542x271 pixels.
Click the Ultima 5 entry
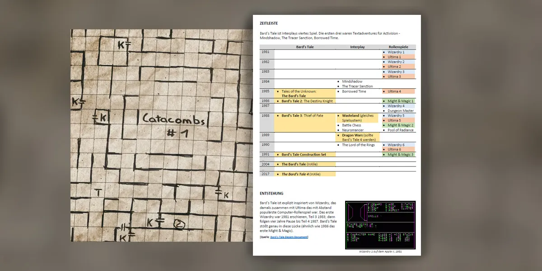394,121
